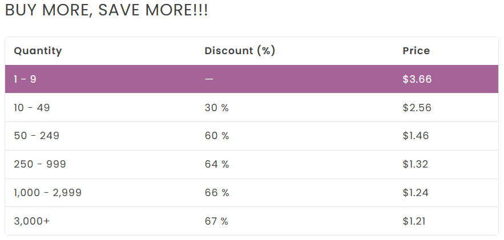Click the 64 % discount cell

[x=217, y=164]
